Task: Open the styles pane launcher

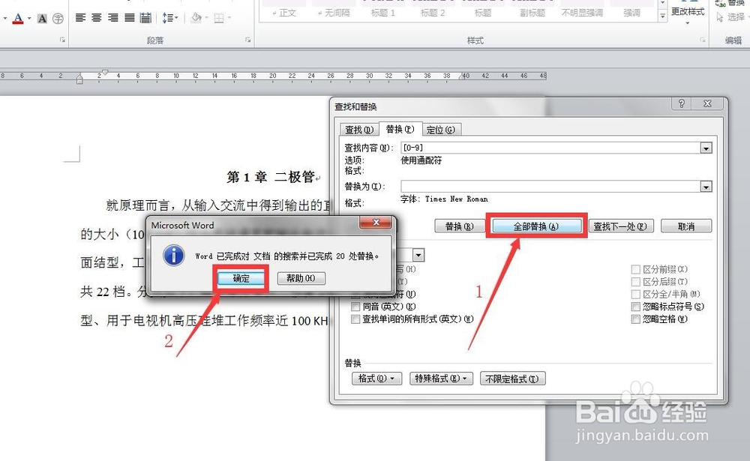Action: pos(703,40)
